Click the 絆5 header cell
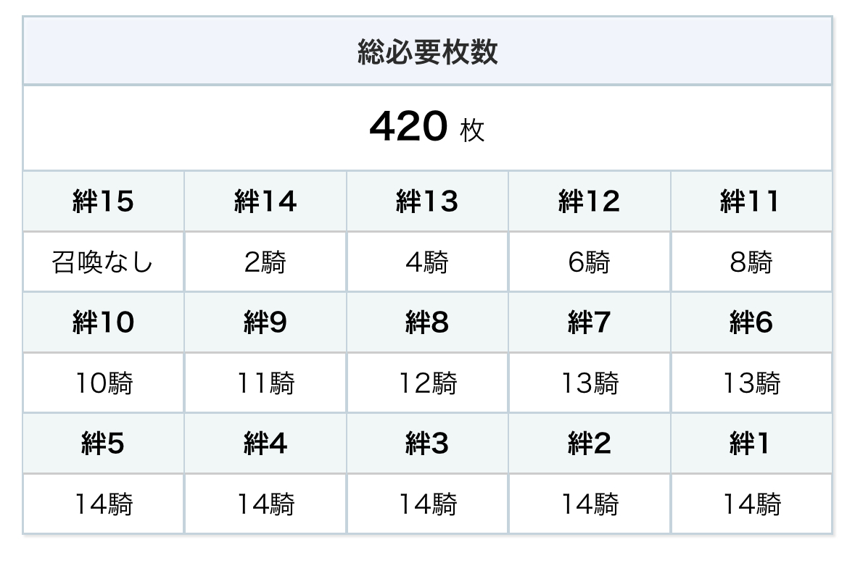 [103, 444]
